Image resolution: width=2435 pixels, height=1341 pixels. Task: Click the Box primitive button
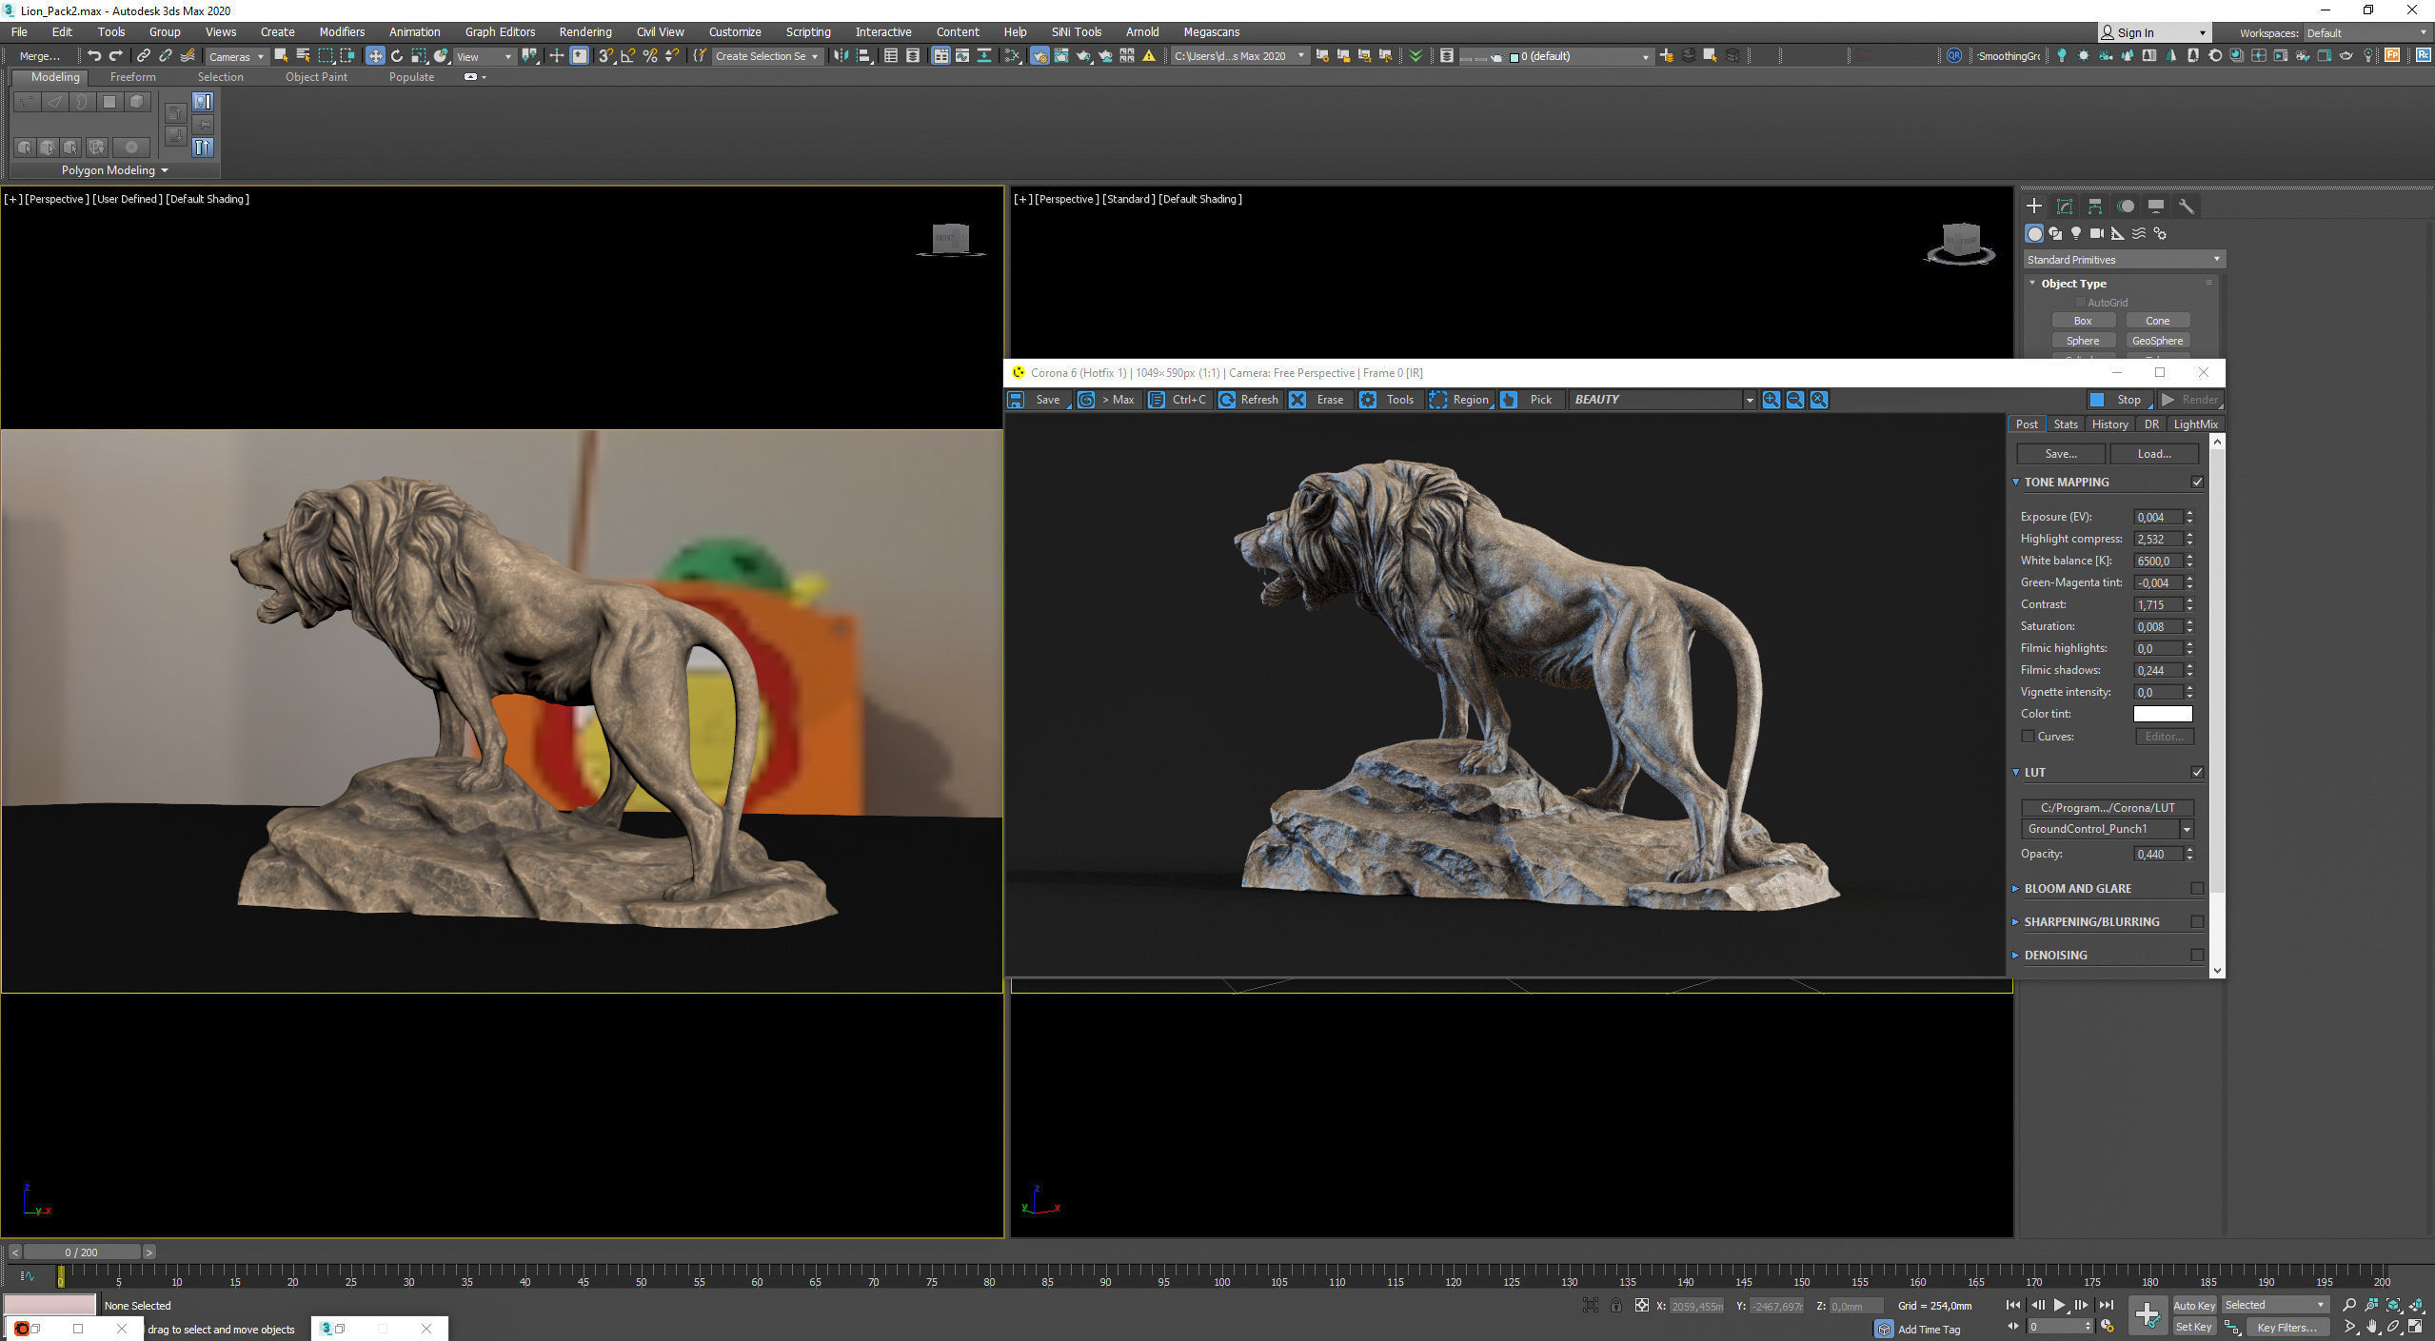2083,321
